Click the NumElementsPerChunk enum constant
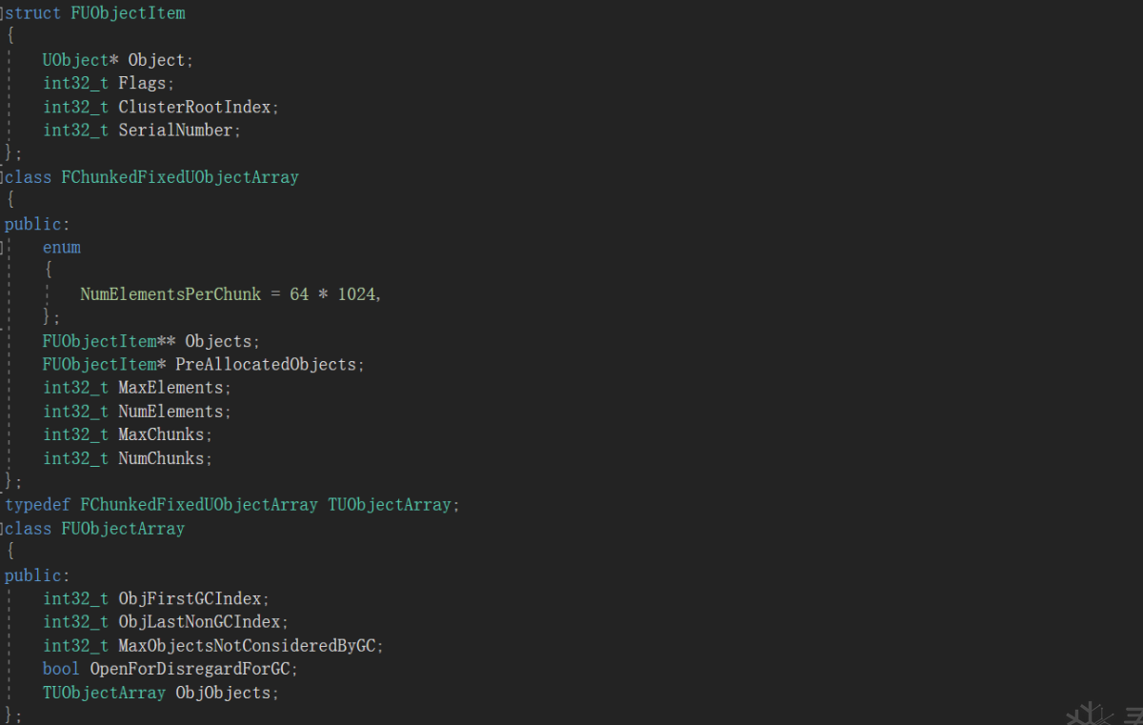Viewport: 1143px width, 725px height. click(x=170, y=294)
